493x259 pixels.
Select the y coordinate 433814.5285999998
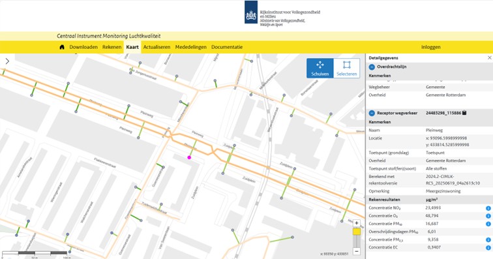[447, 145]
